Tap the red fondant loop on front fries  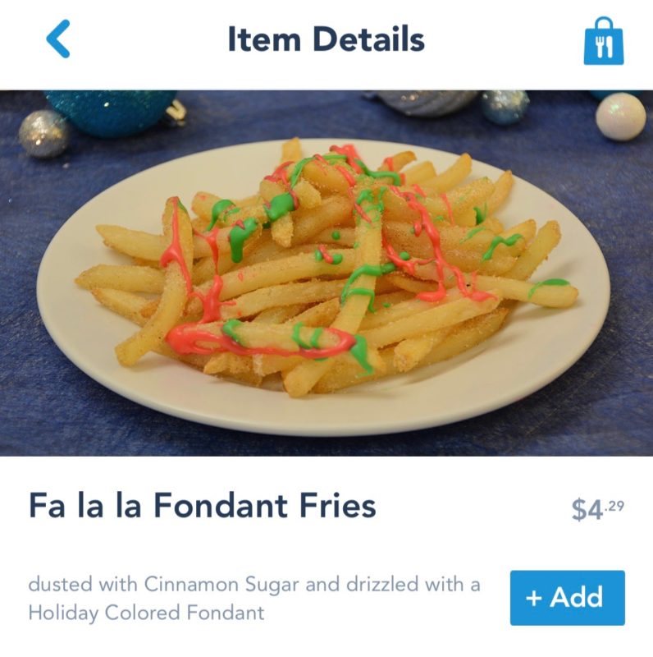coord(259,342)
